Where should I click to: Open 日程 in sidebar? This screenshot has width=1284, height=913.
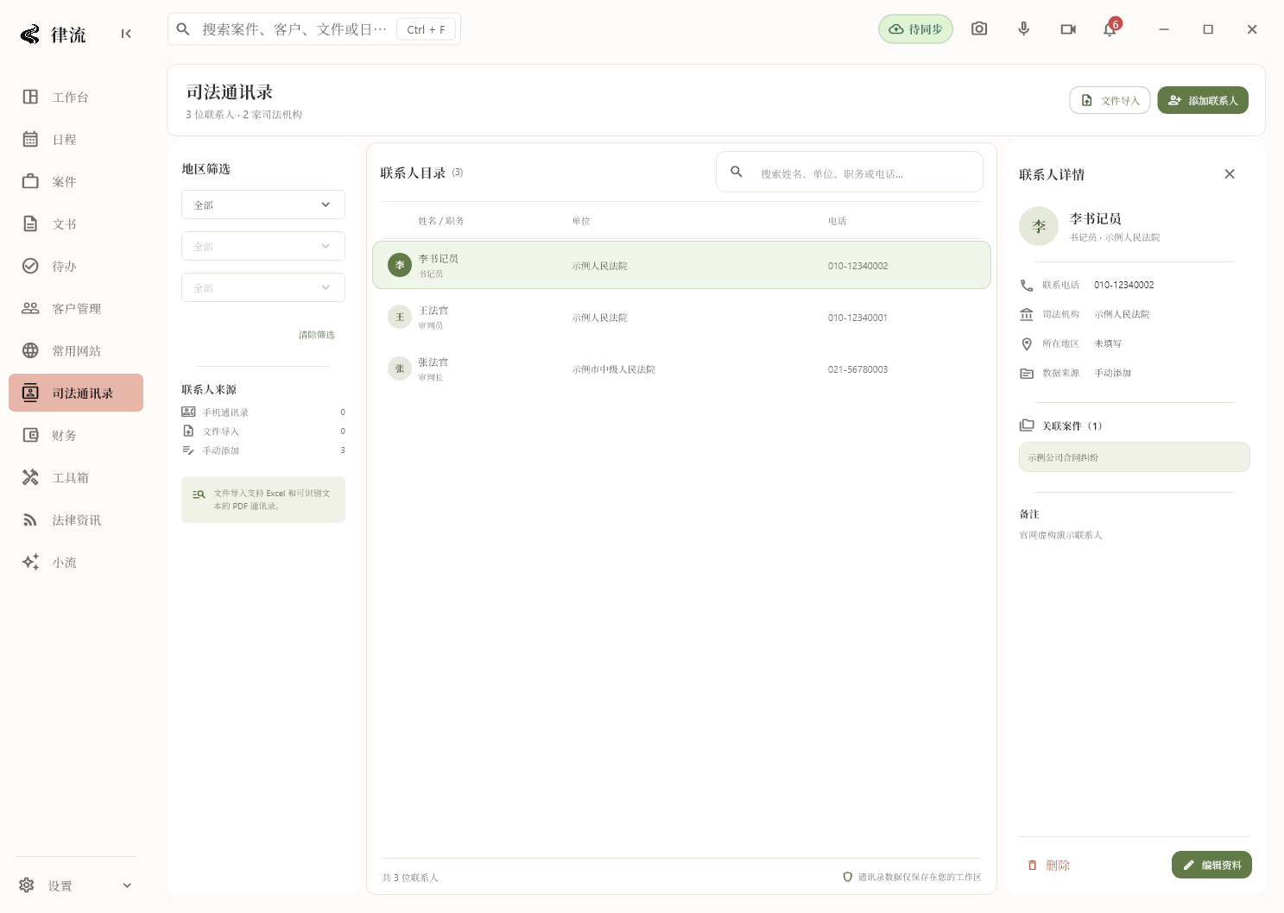tap(76, 139)
